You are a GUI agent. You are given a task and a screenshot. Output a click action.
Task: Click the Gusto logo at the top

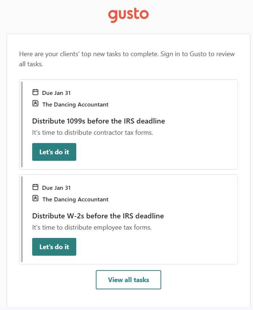tap(128, 14)
